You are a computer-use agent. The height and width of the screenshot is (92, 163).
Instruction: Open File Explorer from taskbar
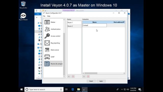click(x=79, y=89)
